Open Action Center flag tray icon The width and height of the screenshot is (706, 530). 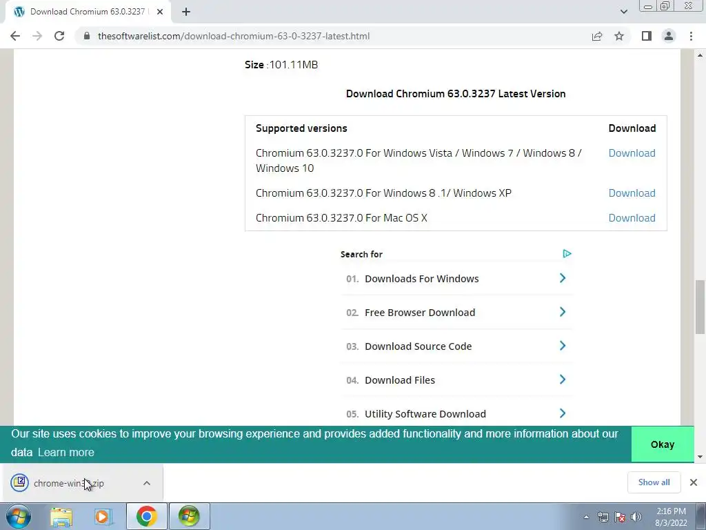620,517
